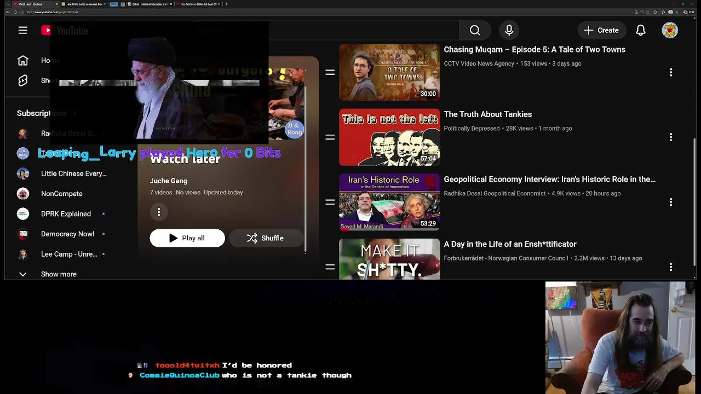
Task: Open Make It Sh*tty video thumbnail
Action: 389,259
